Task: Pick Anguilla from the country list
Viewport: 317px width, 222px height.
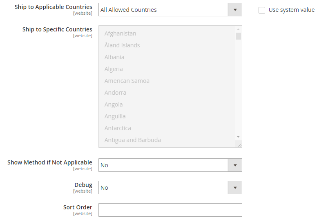Action: point(115,116)
